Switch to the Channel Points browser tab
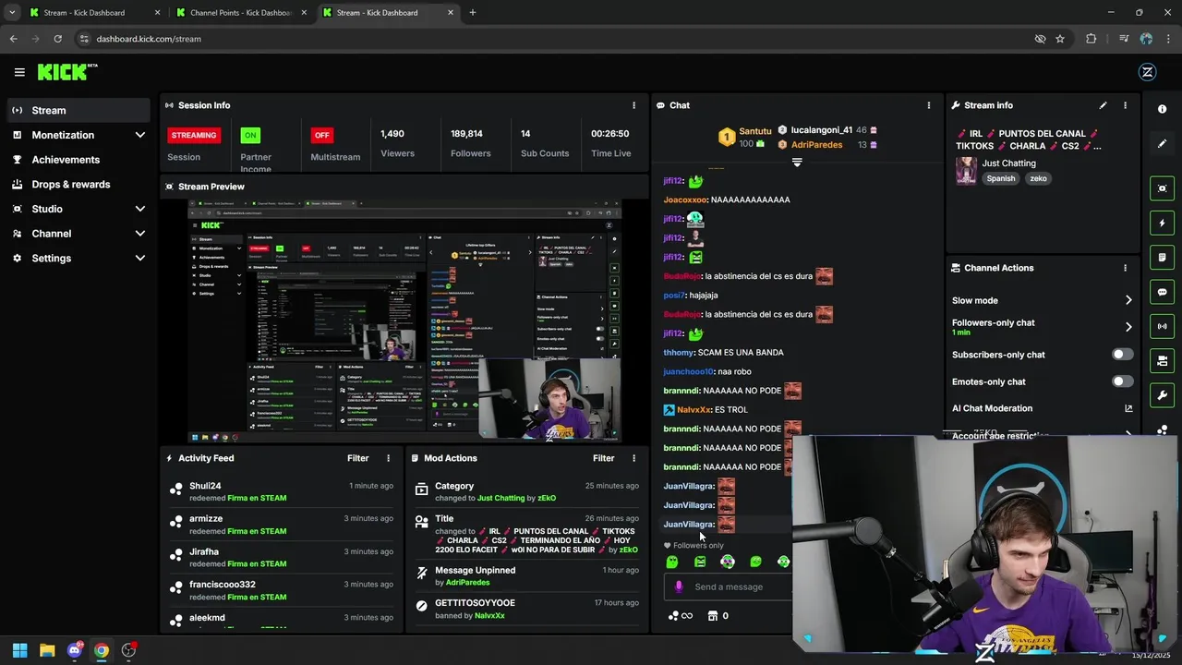1182x665 pixels. point(242,13)
